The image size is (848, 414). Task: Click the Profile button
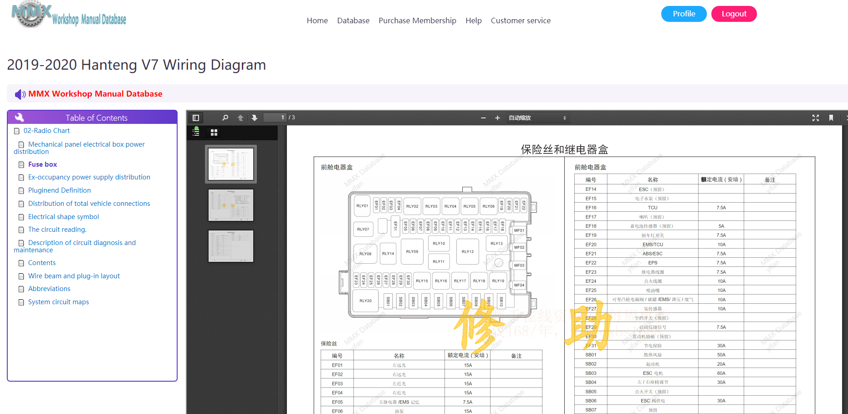(x=684, y=14)
